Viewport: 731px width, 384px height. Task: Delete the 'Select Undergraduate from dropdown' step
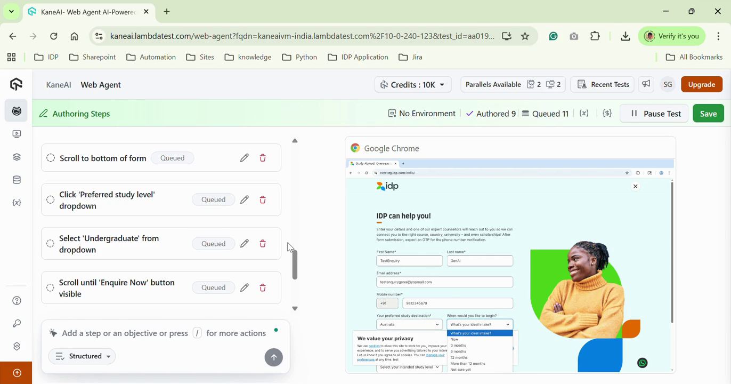pos(263,244)
